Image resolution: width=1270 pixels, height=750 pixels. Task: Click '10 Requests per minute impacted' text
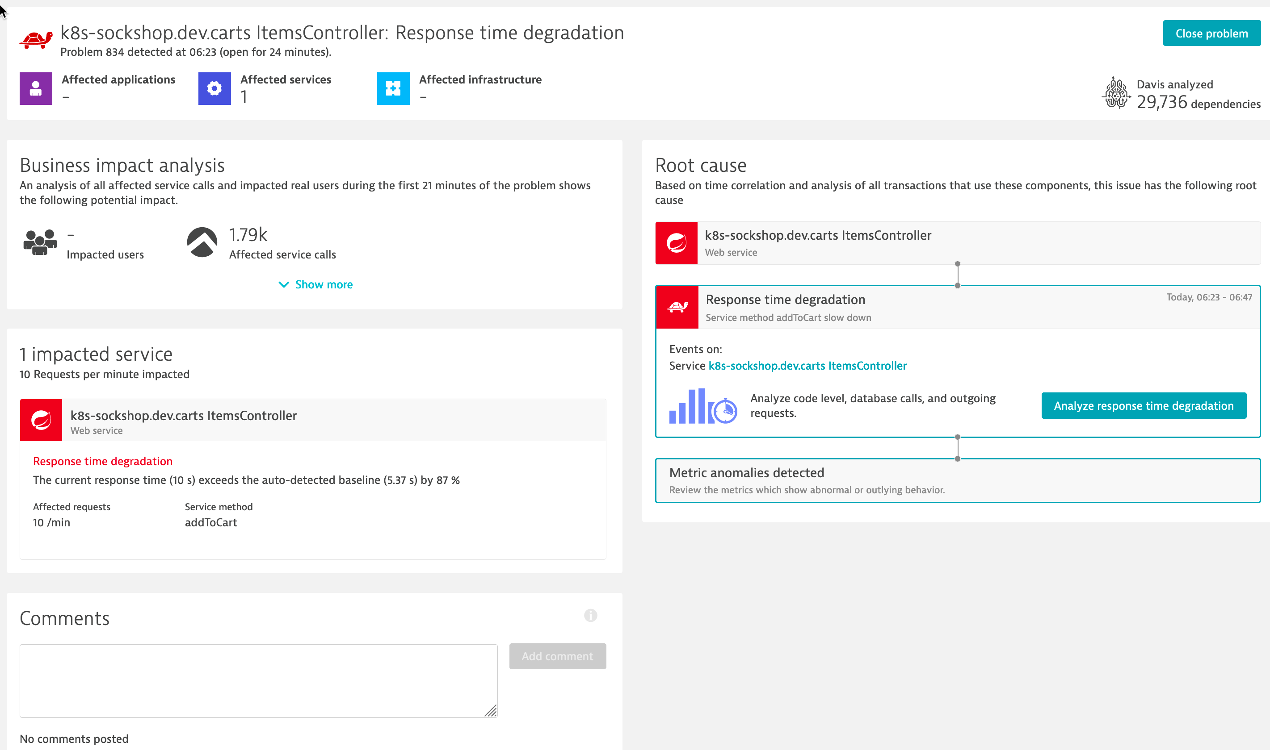pos(104,374)
